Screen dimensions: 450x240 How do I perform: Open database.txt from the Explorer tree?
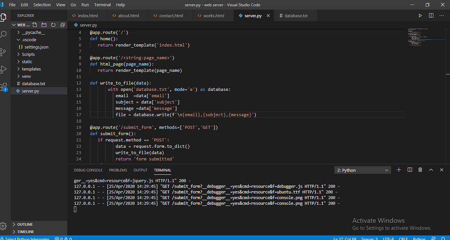coord(33,84)
